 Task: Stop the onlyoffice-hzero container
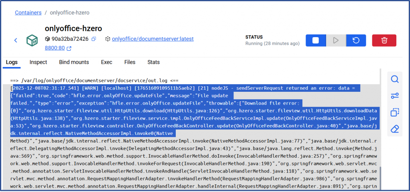(x=316, y=40)
